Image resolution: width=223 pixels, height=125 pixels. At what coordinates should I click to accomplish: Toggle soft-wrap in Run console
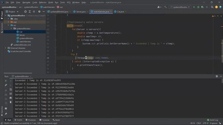pyautogui.click(x=11, y=90)
